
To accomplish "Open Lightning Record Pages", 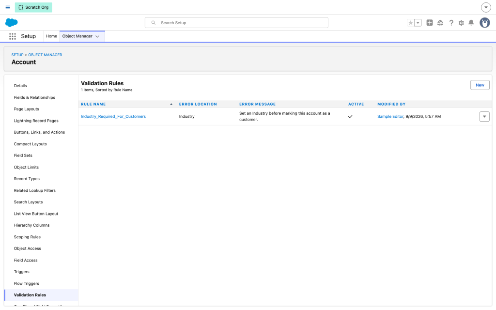I will pos(36,121).
